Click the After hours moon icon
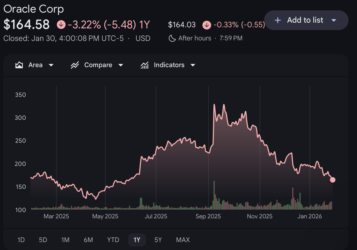The image size is (357, 250). (172, 38)
